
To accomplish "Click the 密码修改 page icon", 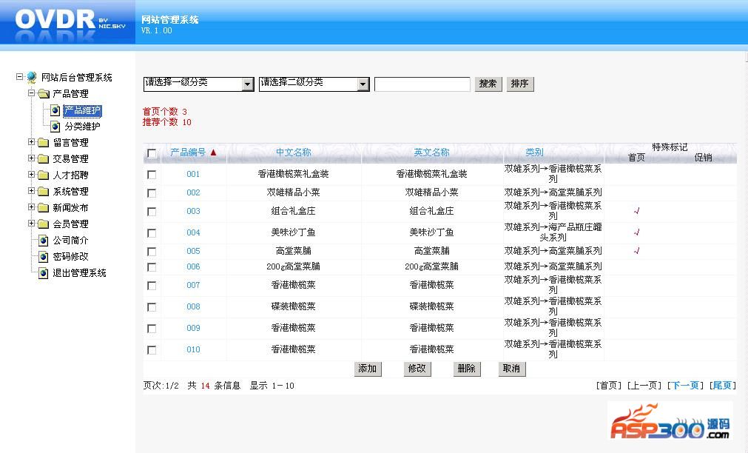I will 44,257.
